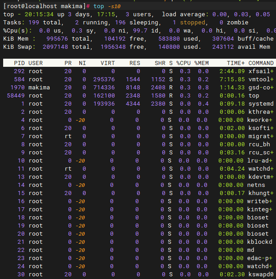Click the swap total value 2097148
The width and height of the screenshot is (276, 279).
tap(55, 47)
